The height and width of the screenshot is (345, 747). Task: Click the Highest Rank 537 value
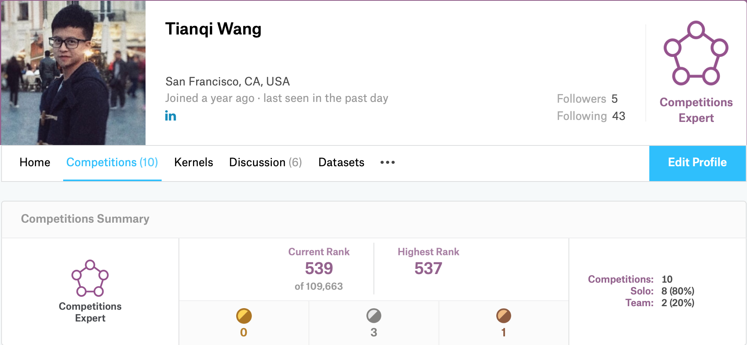(x=428, y=268)
